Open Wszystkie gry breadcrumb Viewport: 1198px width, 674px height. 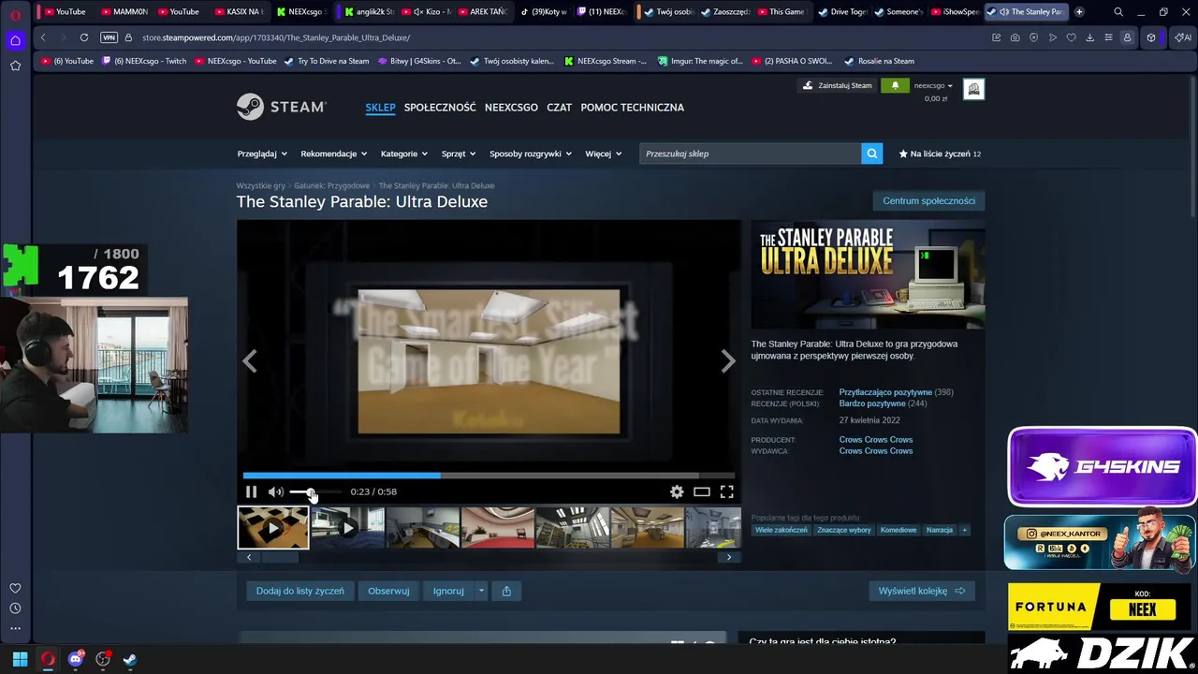click(260, 185)
